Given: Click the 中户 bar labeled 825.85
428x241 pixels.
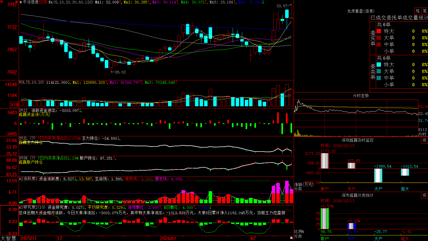Looking at the screenshot, I should [x=351, y=165].
